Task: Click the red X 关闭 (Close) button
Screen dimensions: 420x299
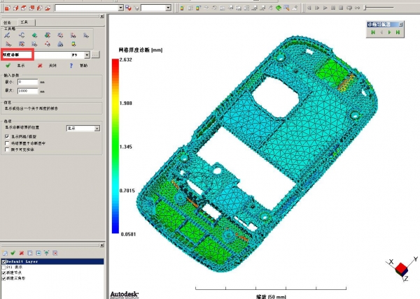Action: [x=47, y=66]
